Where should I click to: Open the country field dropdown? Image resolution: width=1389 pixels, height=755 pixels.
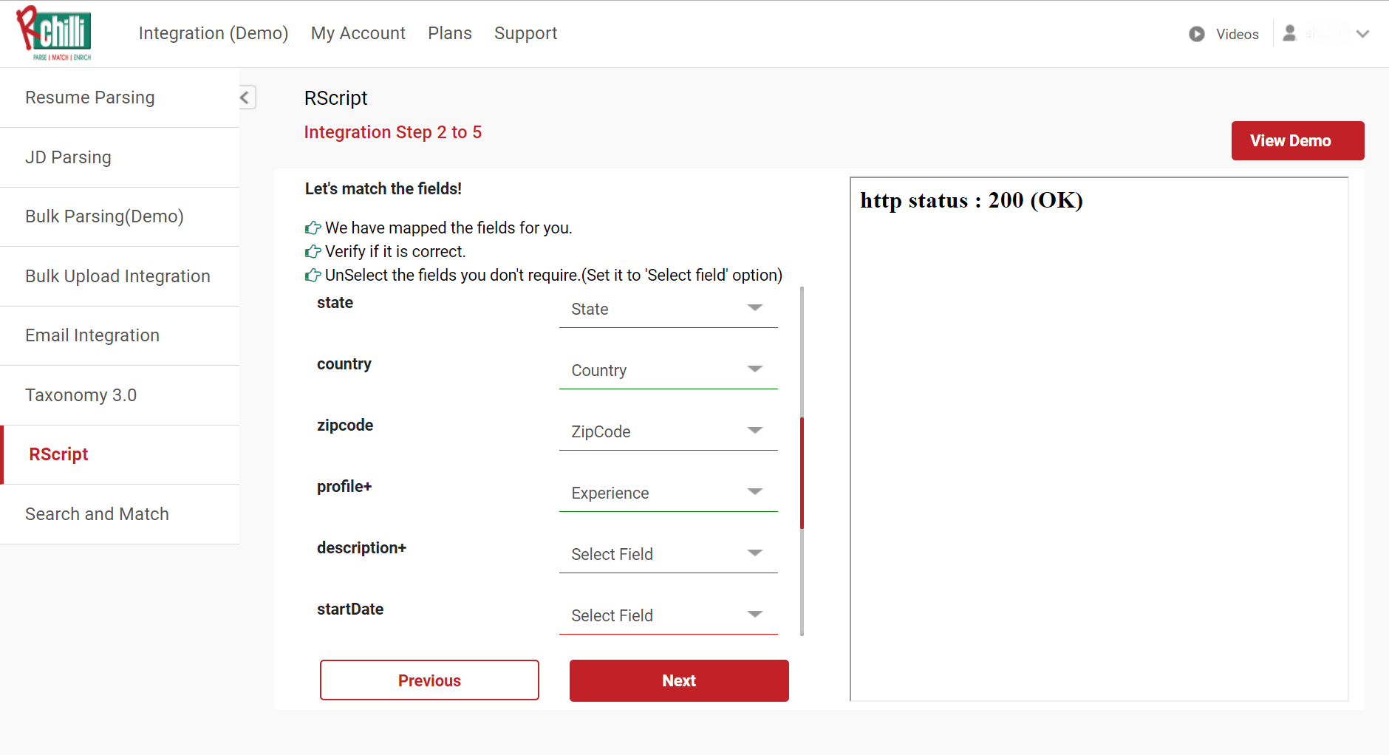669,370
